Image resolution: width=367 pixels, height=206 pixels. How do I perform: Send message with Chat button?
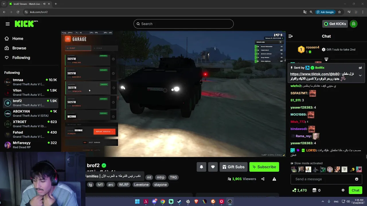(x=355, y=190)
